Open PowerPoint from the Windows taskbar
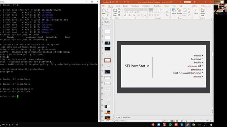 click(x=153, y=125)
